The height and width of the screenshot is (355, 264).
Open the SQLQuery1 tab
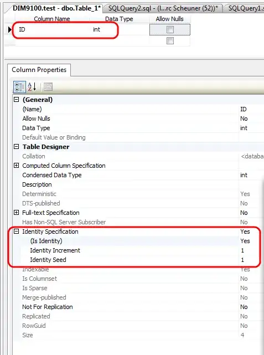click(245, 8)
